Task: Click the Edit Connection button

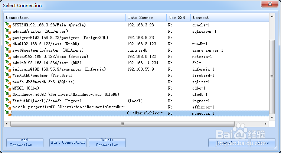Action: (x=68, y=143)
